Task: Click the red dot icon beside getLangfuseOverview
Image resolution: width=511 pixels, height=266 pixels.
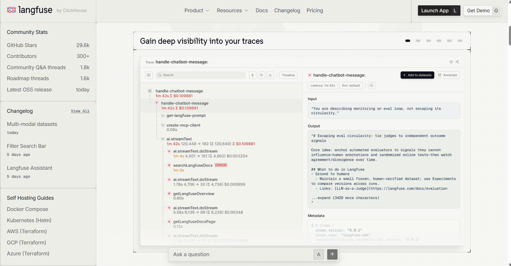Action: point(169,194)
